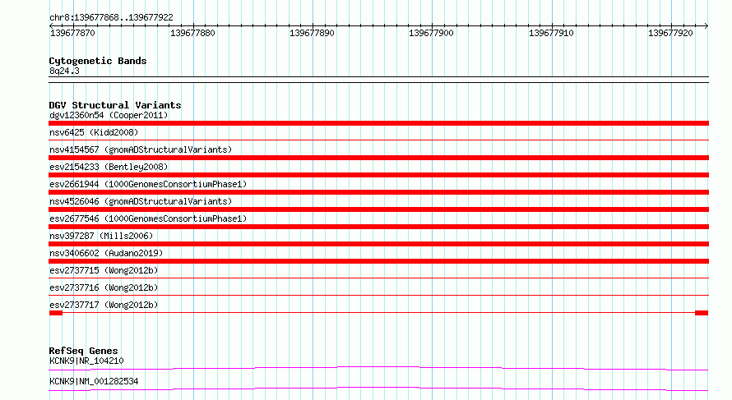The image size is (732, 400).
Task: Click the chr8:139677868..139677922 region label
Action: point(111,17)
